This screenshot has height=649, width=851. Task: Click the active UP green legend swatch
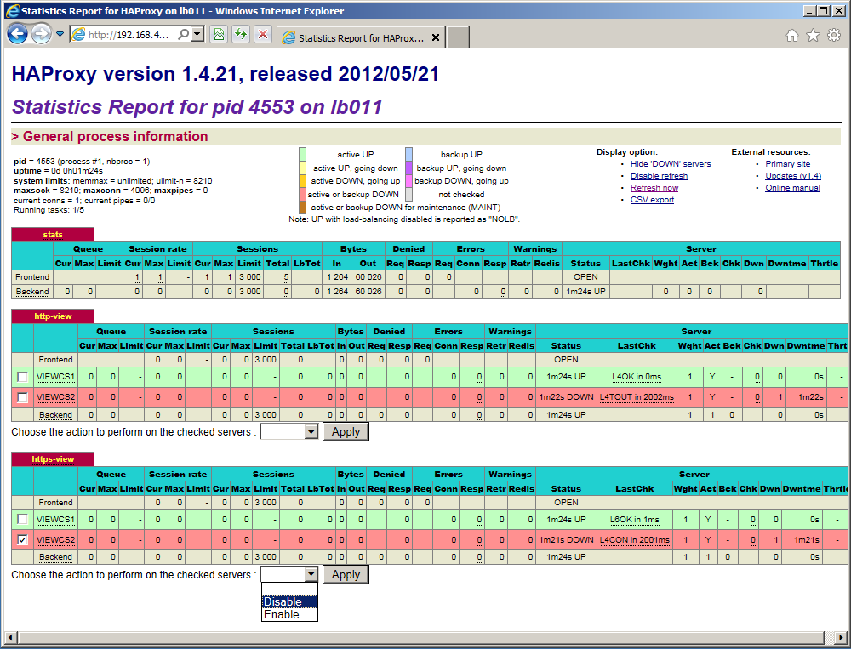(x=302, y=154)
